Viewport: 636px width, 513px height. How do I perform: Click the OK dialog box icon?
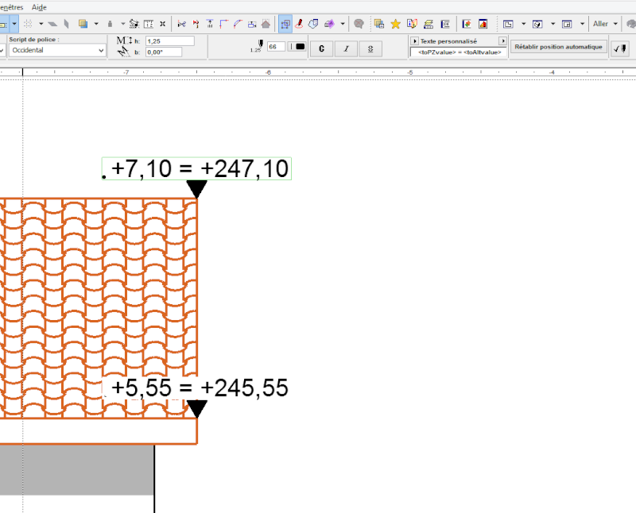pos(445,24)
